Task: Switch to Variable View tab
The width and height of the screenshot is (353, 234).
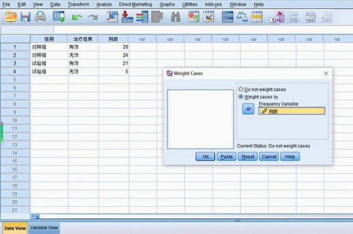Action: pyautogui.click(x=44, y=228)
